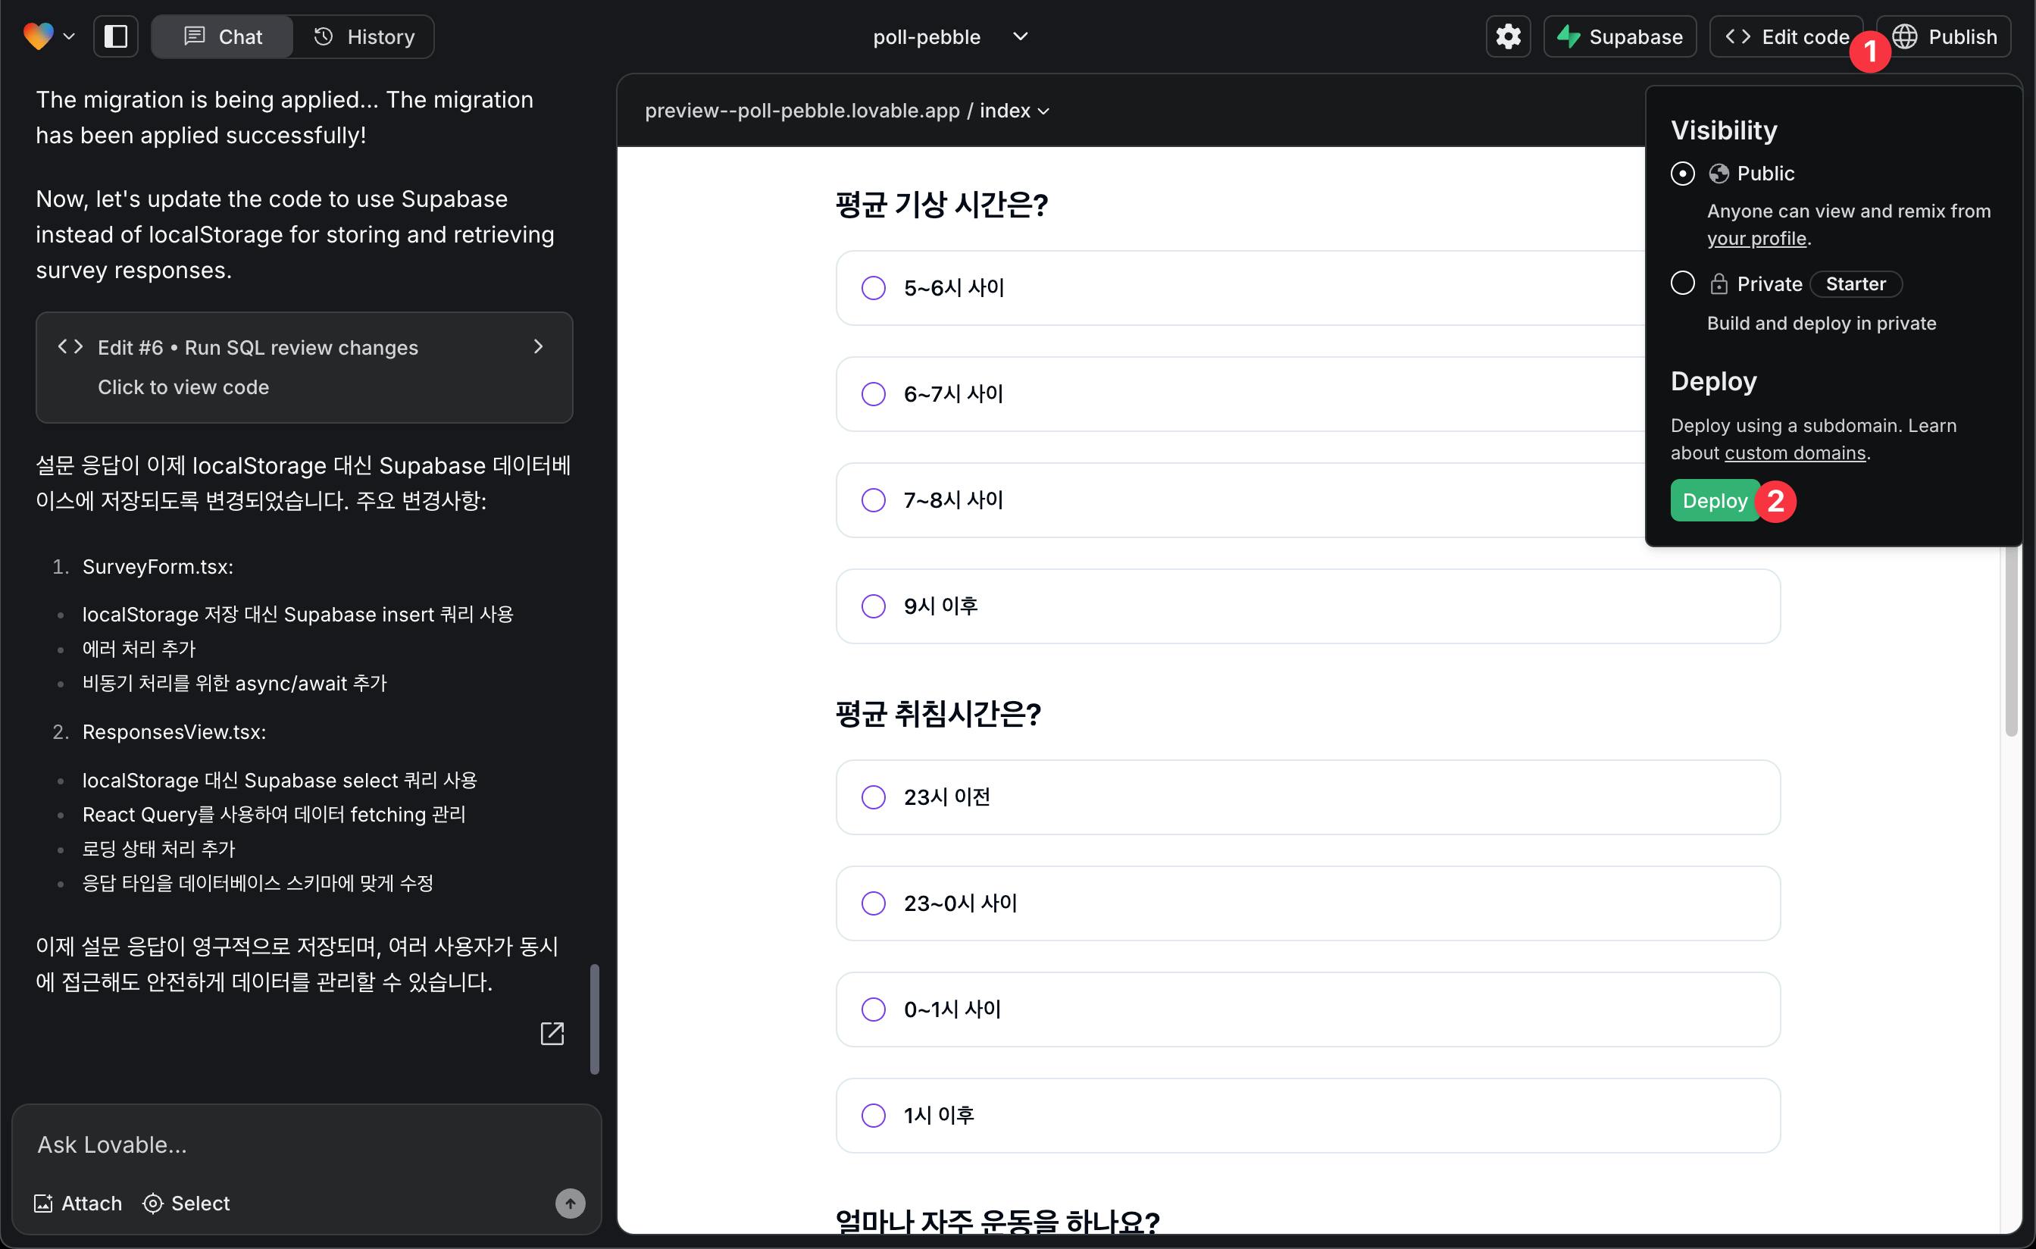
Task: Open settings with the gear icon
Action: click(x=1507, y=36)
